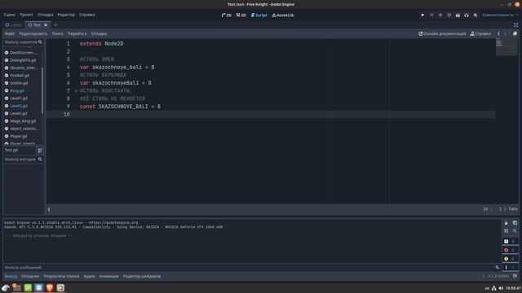Collapse the comment fold on line 7

click(76, 90)
